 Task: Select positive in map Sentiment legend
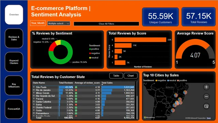click(182, 80)
